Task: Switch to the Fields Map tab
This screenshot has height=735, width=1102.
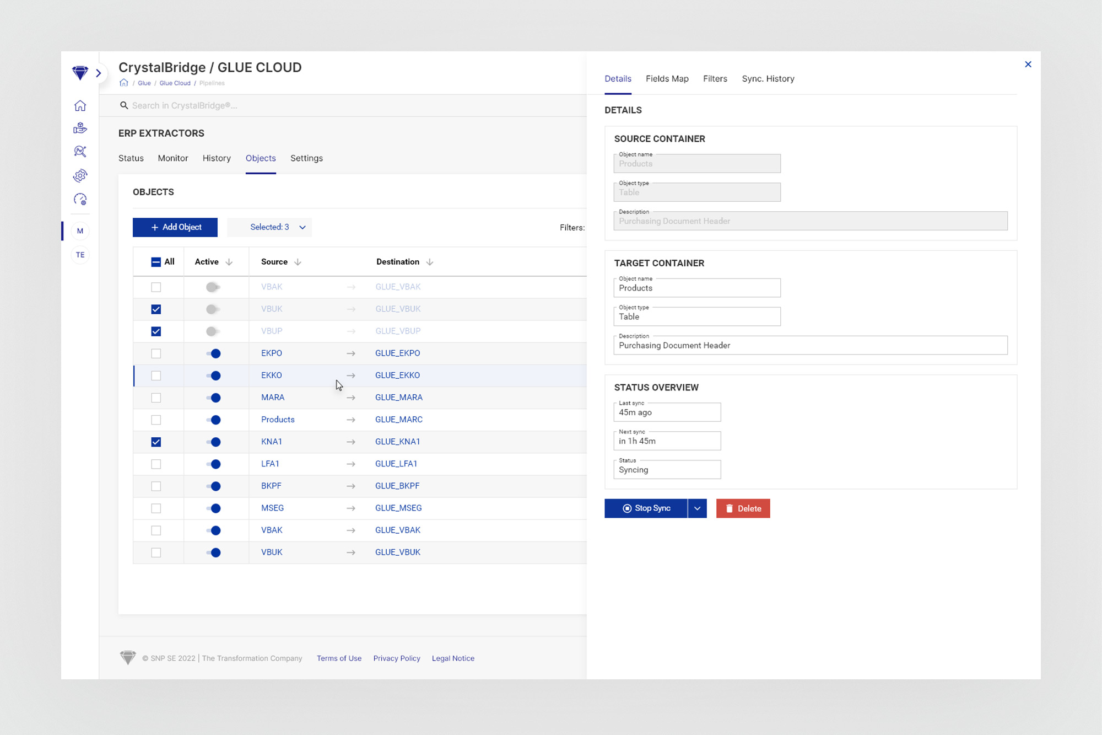Action: pos(667,79)
